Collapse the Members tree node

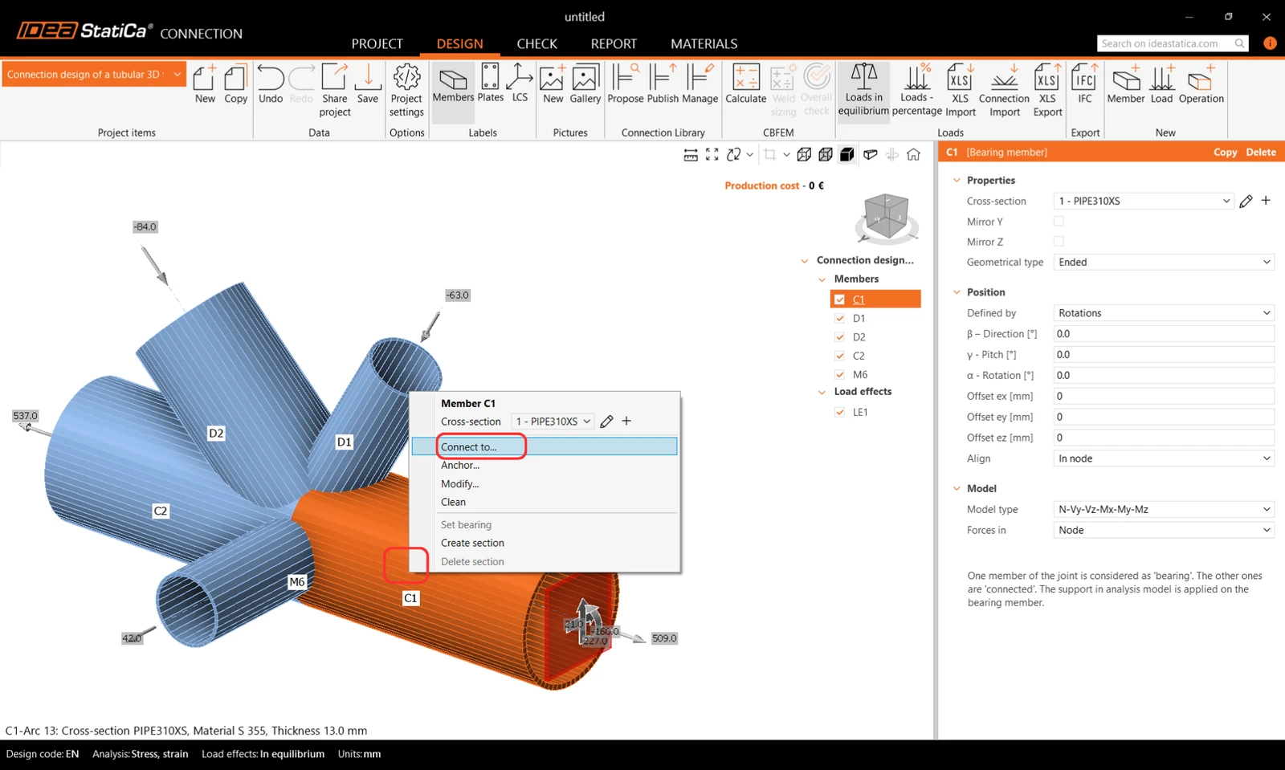[822, 279]
